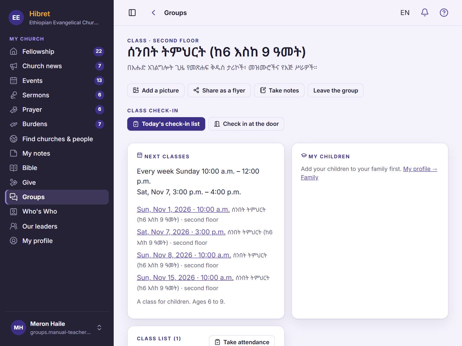Image resolution: width=462 pixels, height=346 pixels.
Task: Click Share as a flyer
Action: 219,90
